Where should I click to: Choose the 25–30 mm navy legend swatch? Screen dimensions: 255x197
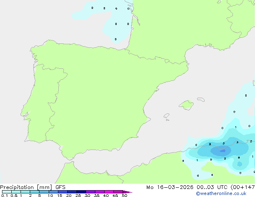coord(81,192)
